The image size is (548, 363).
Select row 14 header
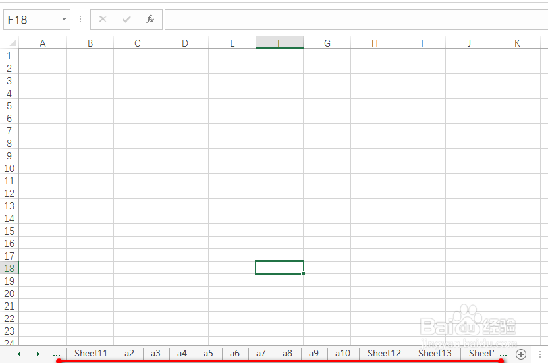[9, 218]
